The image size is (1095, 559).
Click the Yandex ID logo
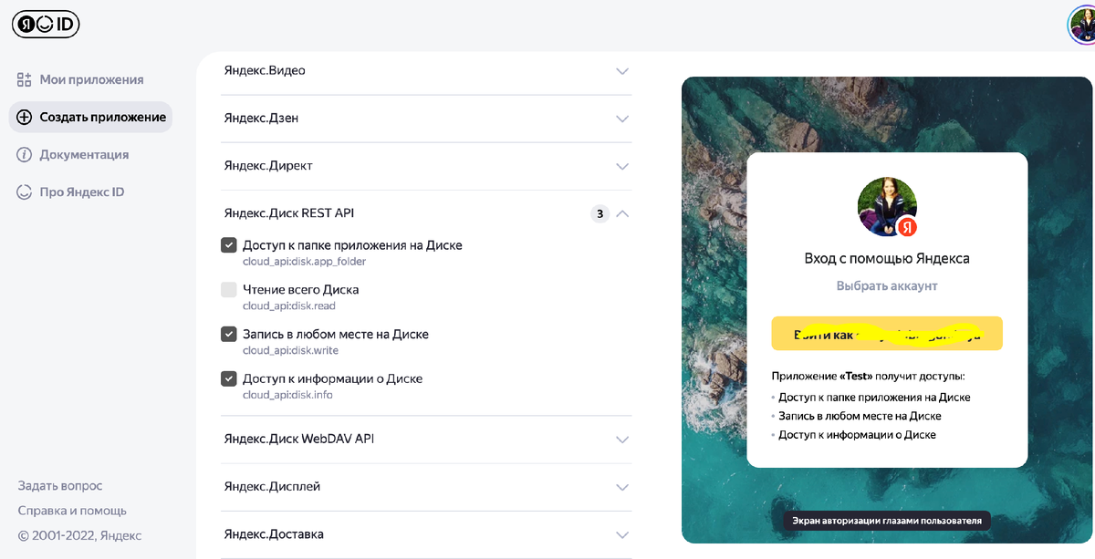tap(46, 25)
